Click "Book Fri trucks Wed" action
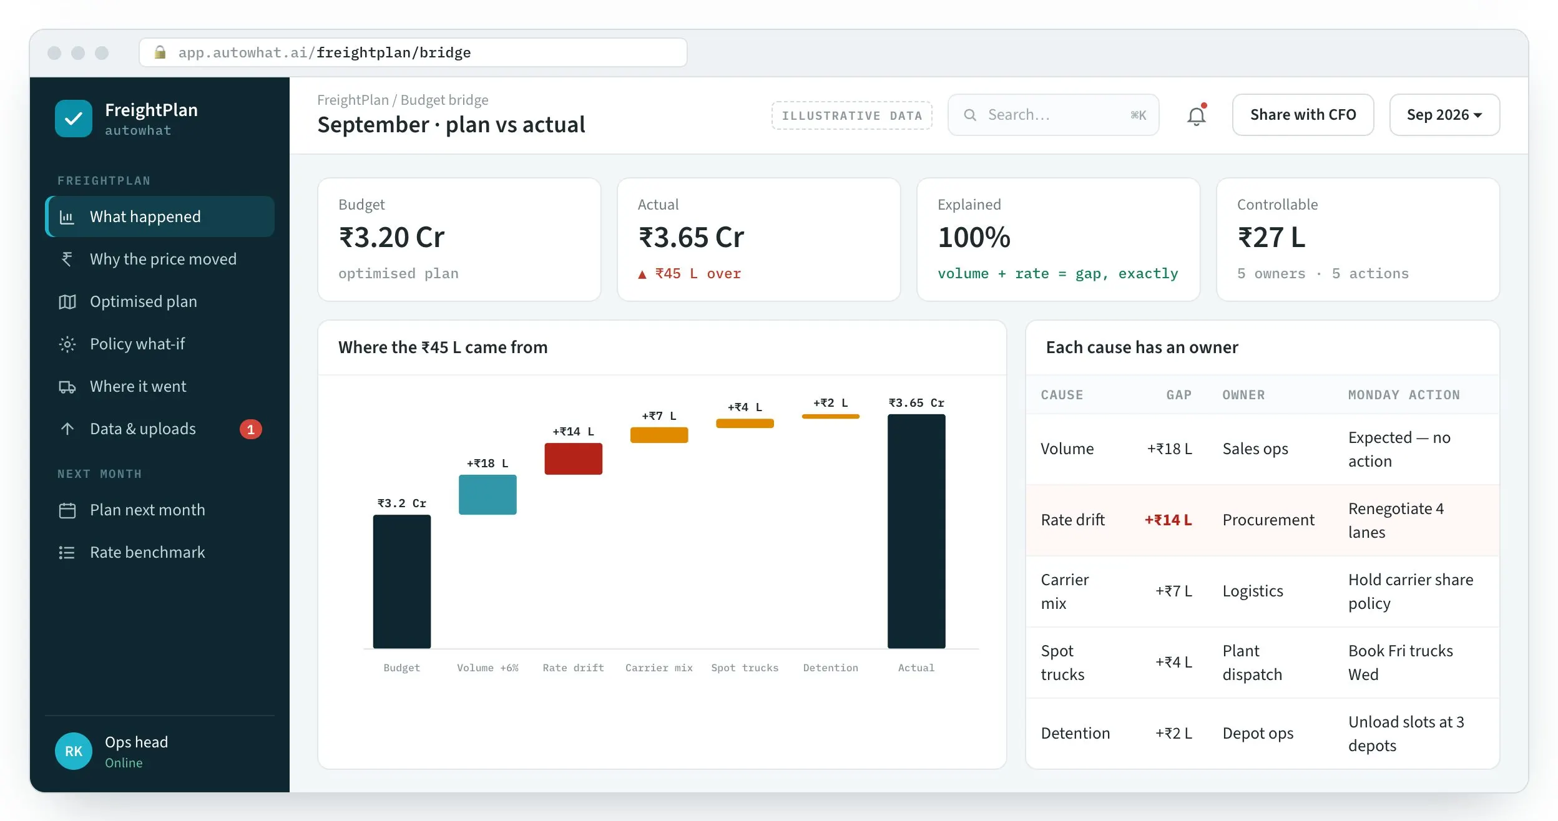Screen dimensions: 1558x821 pyautogui.click(x=1401, y=663)
